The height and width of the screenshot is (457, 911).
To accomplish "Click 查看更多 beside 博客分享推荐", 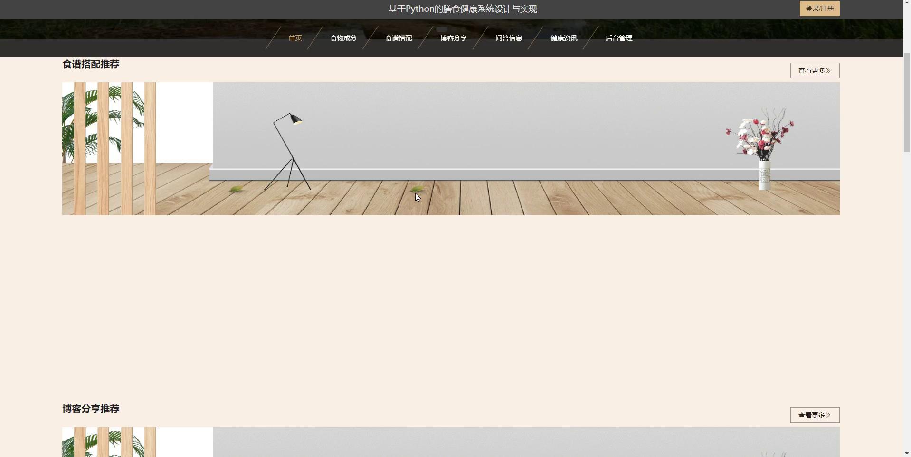I will coord(815,415).
